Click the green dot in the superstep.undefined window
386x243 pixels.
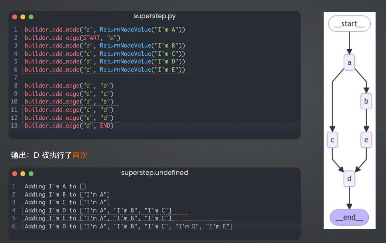pos(31,173)
